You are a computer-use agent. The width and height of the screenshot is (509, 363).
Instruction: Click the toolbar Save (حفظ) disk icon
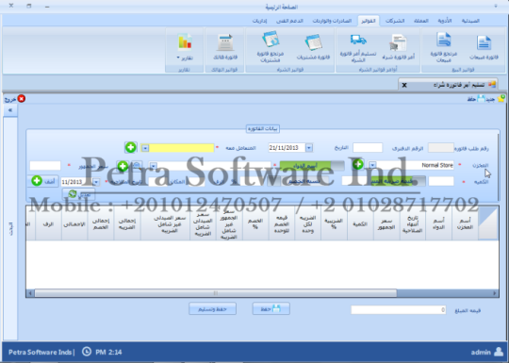(481, 99)
